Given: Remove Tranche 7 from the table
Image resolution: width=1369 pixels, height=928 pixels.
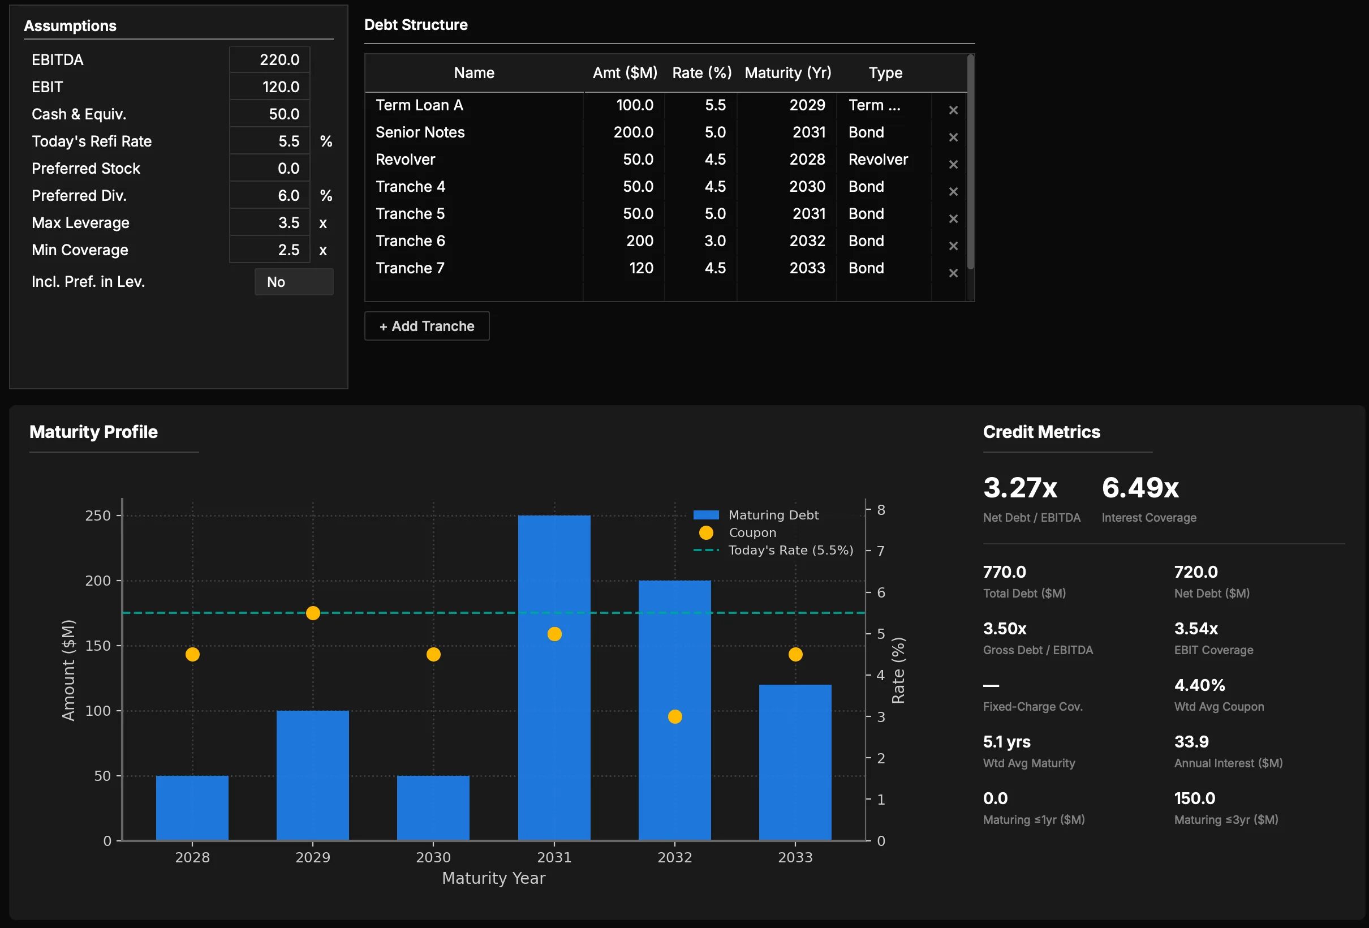Looking at the screenshot, I should pyautogui.click(x=953, y=273).
